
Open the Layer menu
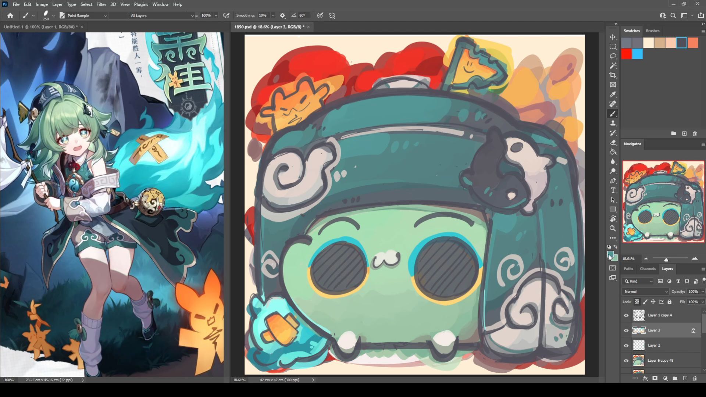click(57, 4)
